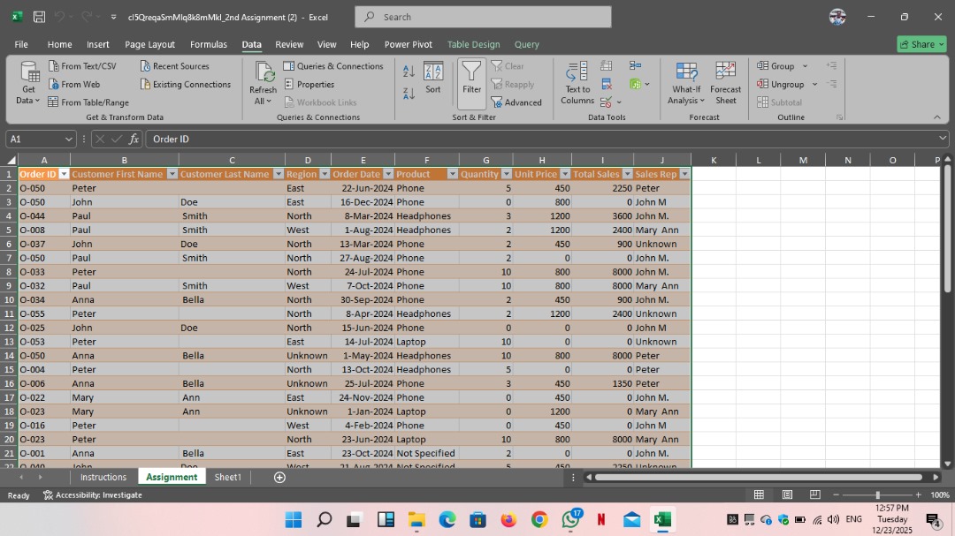Create a Forecast Sheet

pos(725,83)
